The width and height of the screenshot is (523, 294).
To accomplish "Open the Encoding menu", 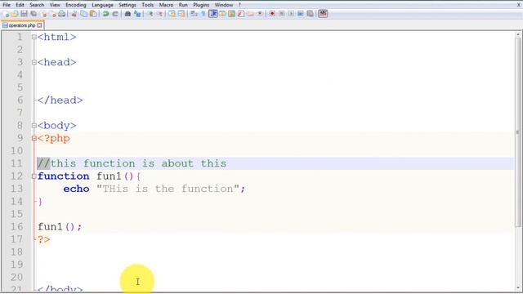I will [x=76, y=5].
